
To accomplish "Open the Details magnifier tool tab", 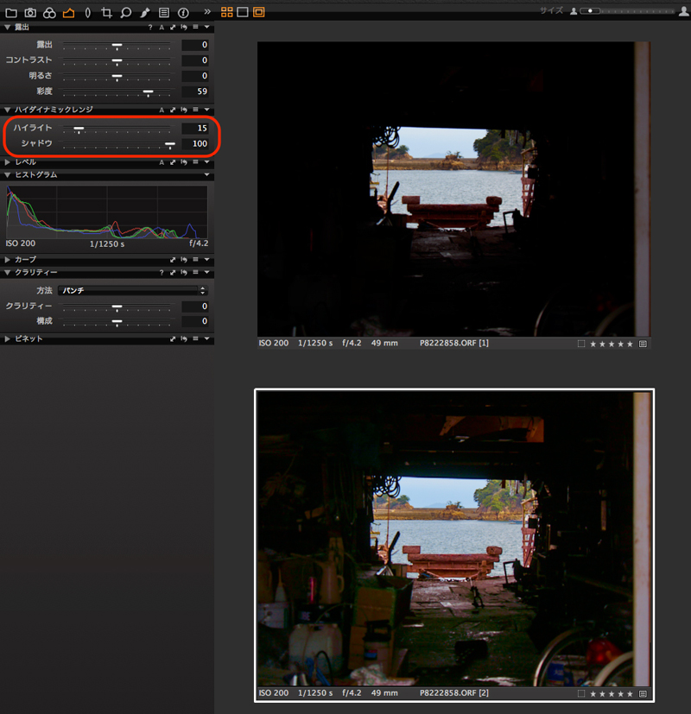I will [x=125, y=13].
